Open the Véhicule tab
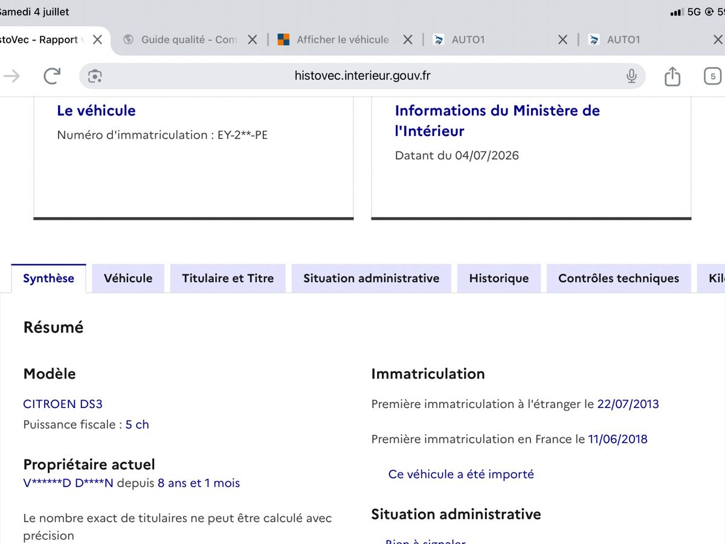This screenshot has height=544, width=725. click(x=128, y=279)
